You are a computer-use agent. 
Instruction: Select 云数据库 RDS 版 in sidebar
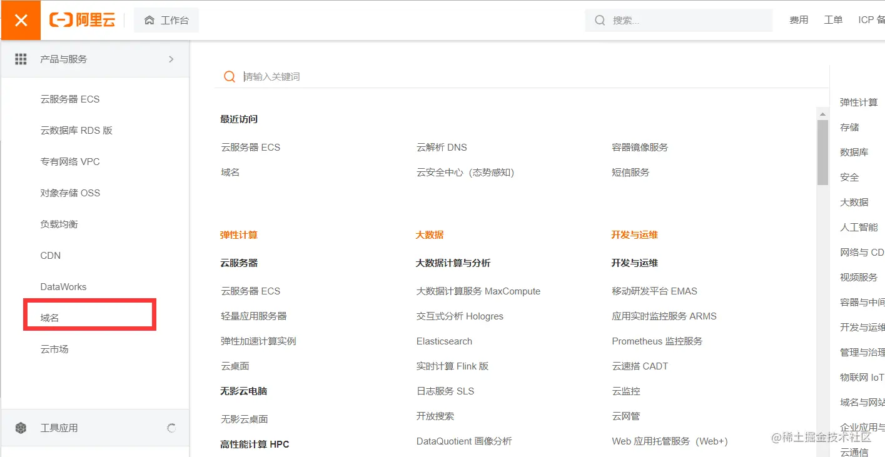[x=76, y=130]
